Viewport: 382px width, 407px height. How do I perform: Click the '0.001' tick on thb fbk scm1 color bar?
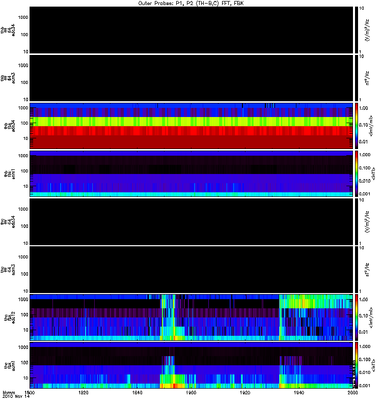[365, 194]
